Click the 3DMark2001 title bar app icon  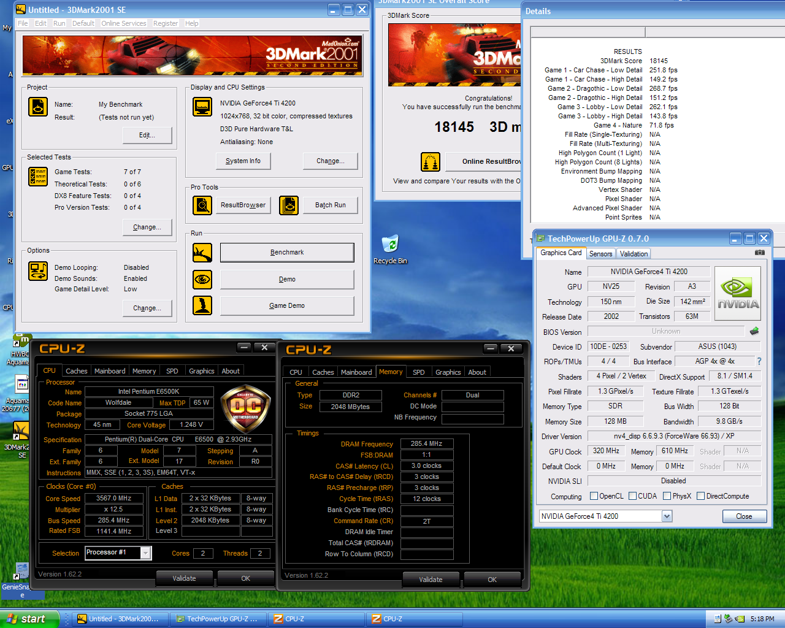(x=21, y=9)
